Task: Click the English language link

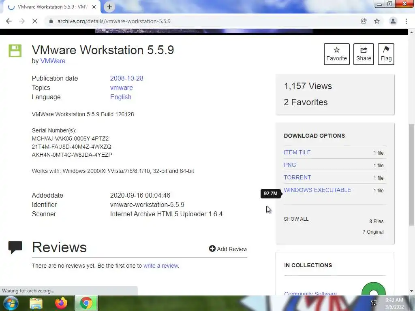Action: pos(121,97)
